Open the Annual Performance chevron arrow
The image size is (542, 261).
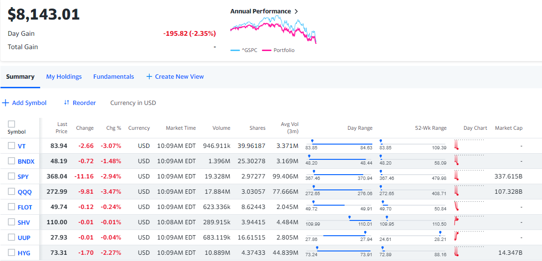point(296,11)
